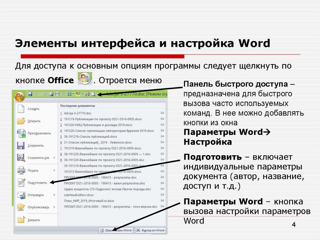Choose Отправить in the Office menu
Viewport: 320px width, 240px height.
[x=36, y=195]
